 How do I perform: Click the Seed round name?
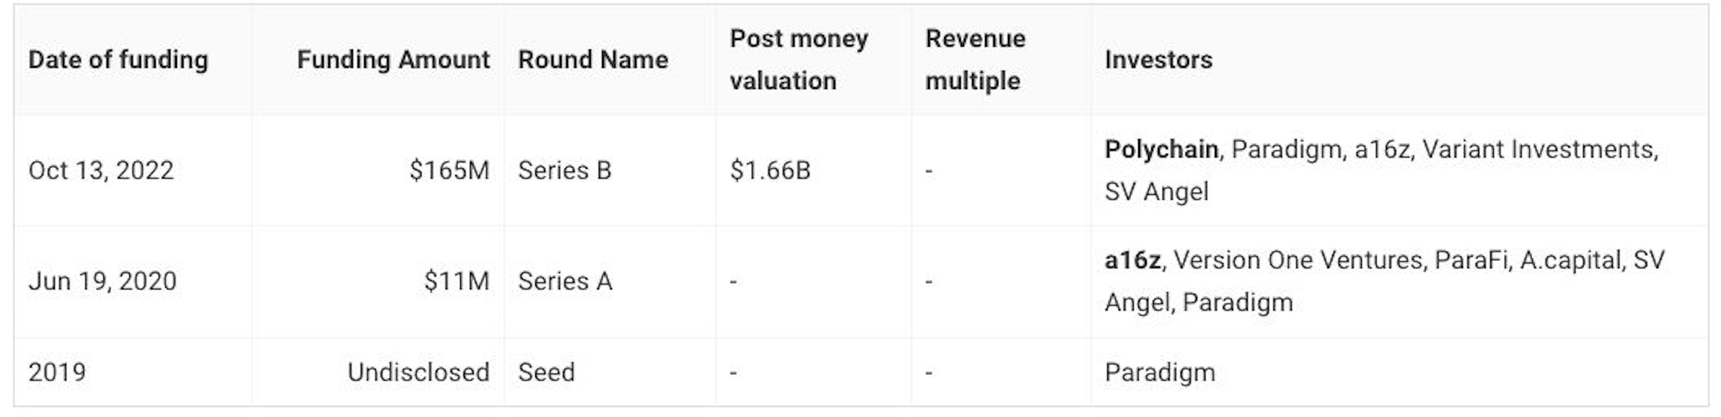click(x=546, y=372)
